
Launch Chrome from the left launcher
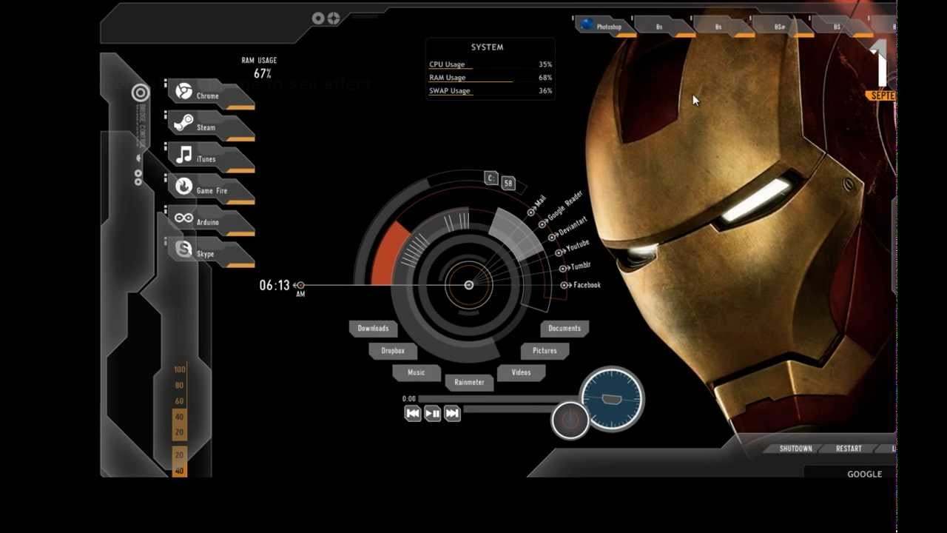pos(210,95)
